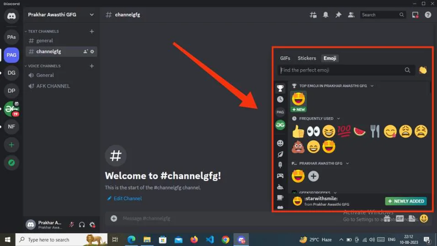
Task: Select the PAG server icon
Action: (x=11, y=55)
